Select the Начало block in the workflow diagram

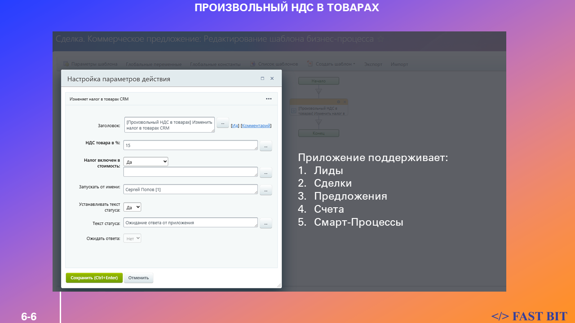click(318, 81)
